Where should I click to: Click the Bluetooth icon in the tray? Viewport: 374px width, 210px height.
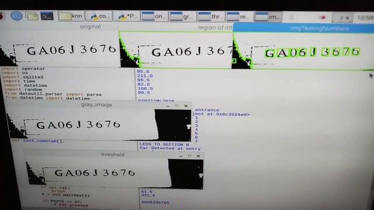pos(292,17)
